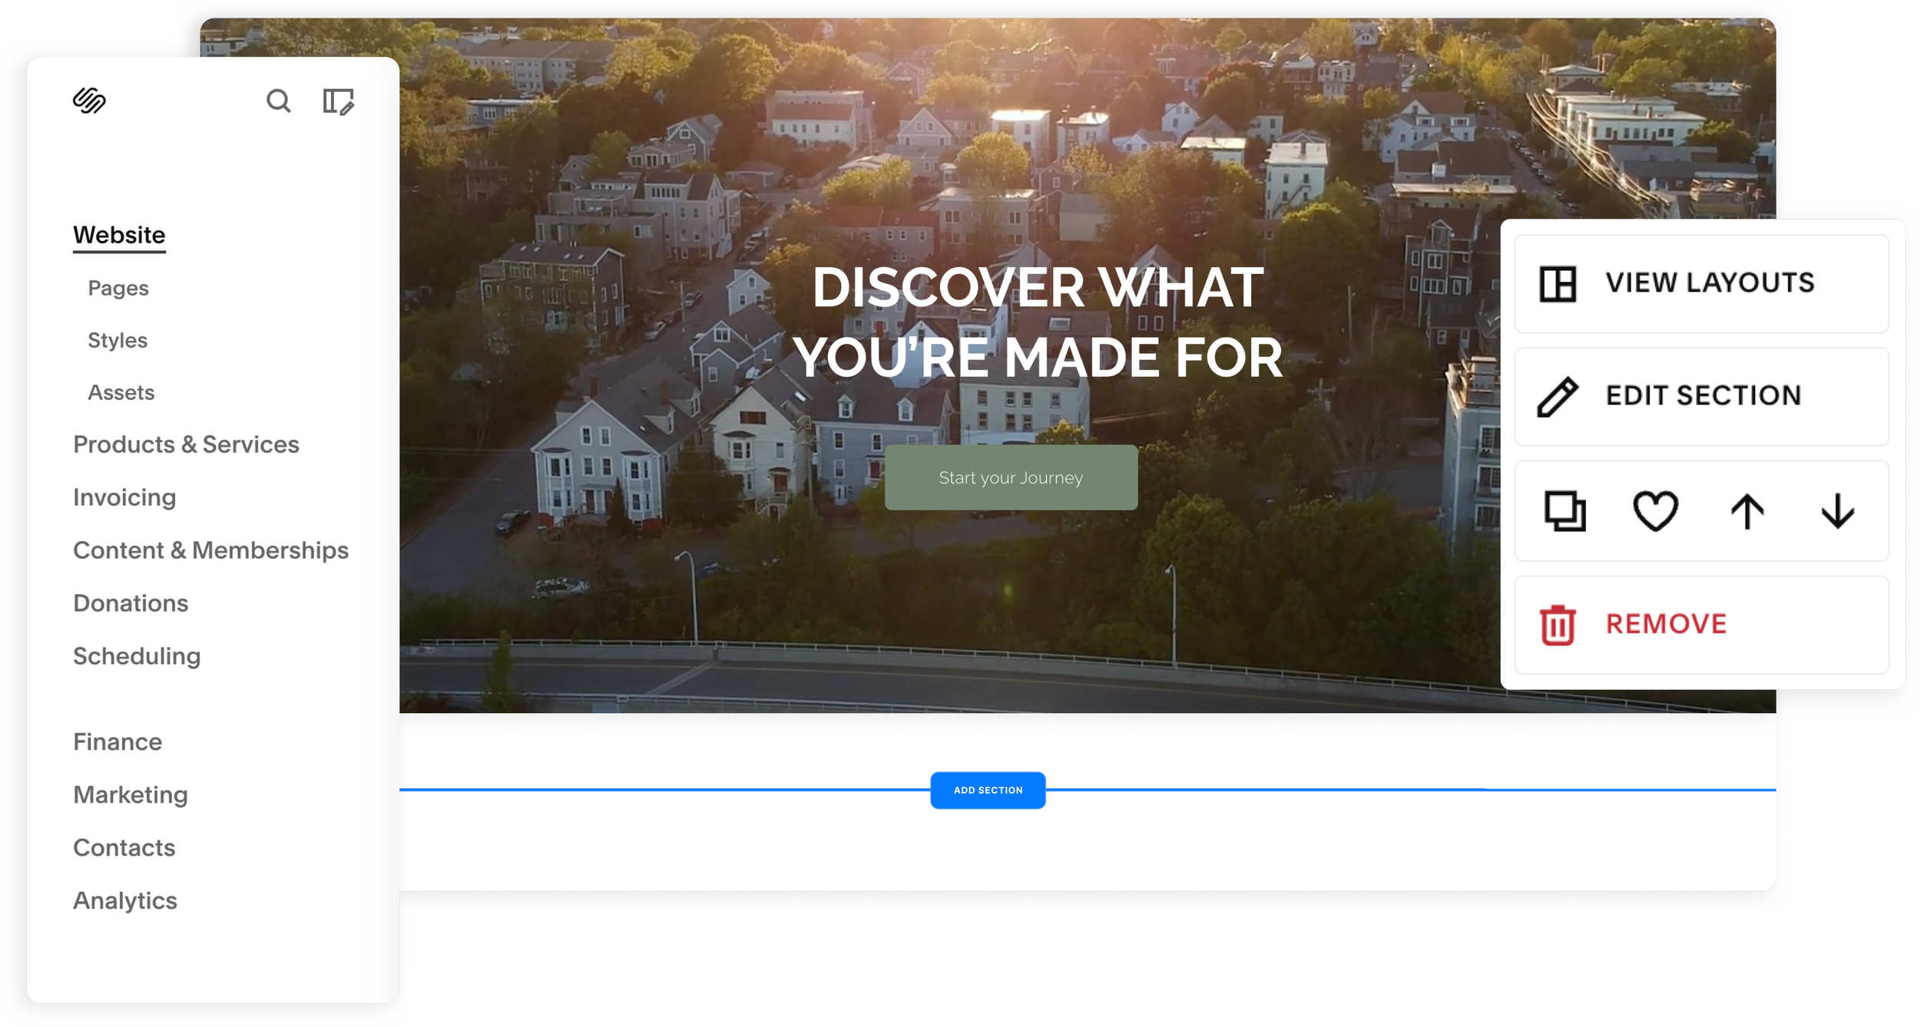Select the Edit Section pencil option
Viewport: 1920px width, 1027px height.
(x=1702, y=396)
